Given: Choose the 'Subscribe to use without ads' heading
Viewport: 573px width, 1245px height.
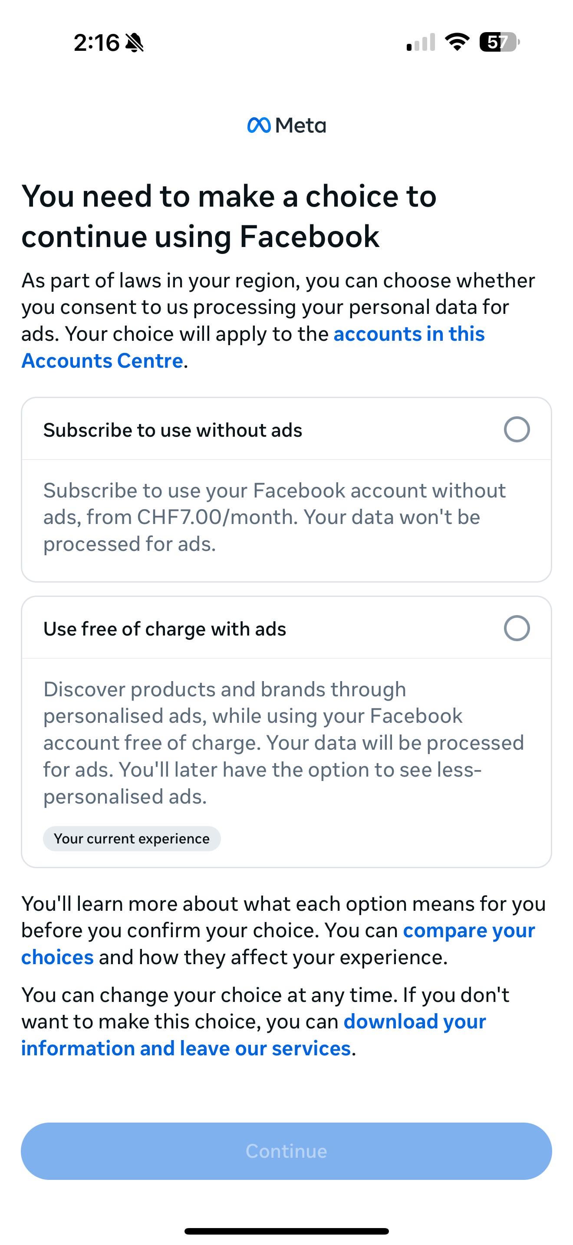Looking at the screenshot, I should click(172, 430).
